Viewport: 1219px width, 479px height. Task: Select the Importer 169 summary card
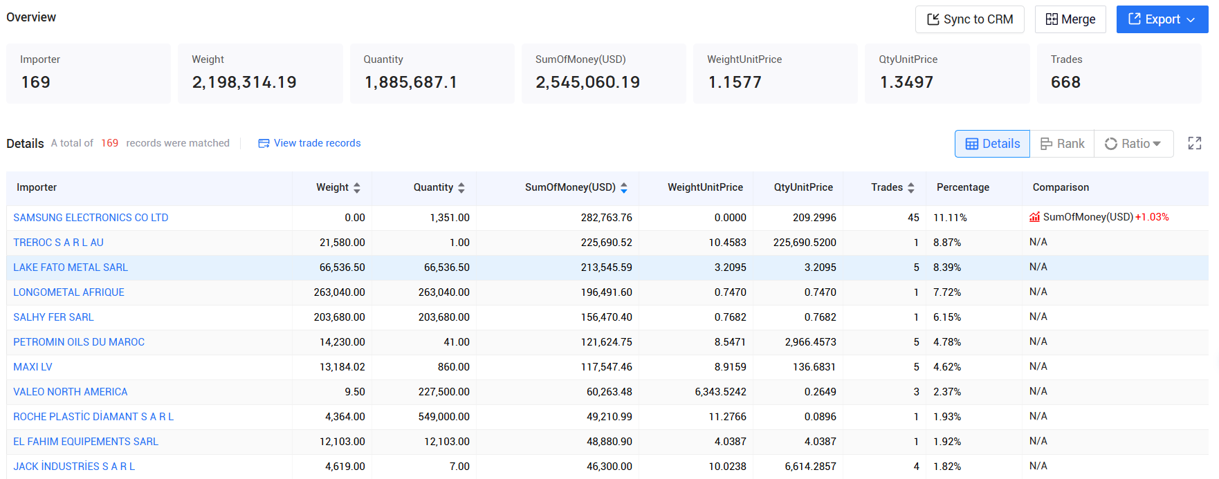tap(89, 73)
